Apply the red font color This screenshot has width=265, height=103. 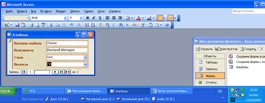click(x=139, y=18)
